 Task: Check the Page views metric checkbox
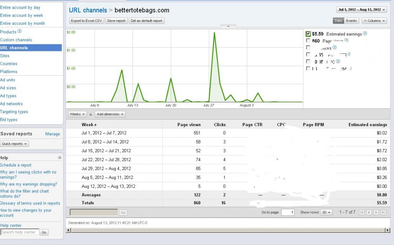click(308, 40)
